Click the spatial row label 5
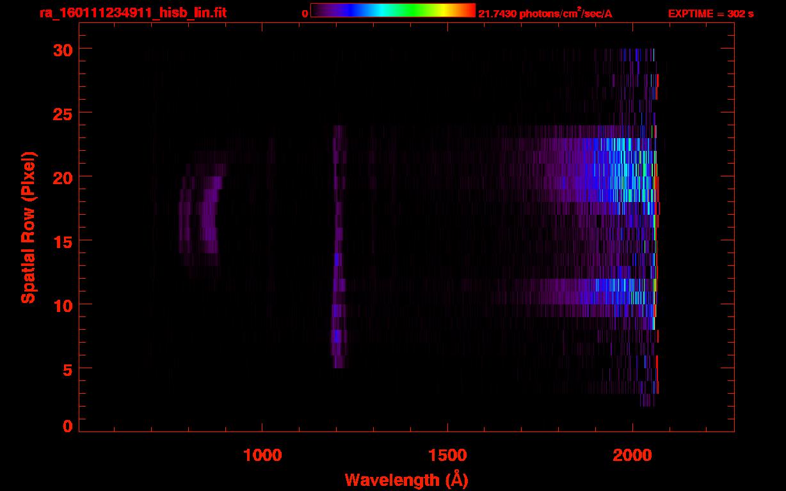 pyautogui.click(x=68, y=369)
